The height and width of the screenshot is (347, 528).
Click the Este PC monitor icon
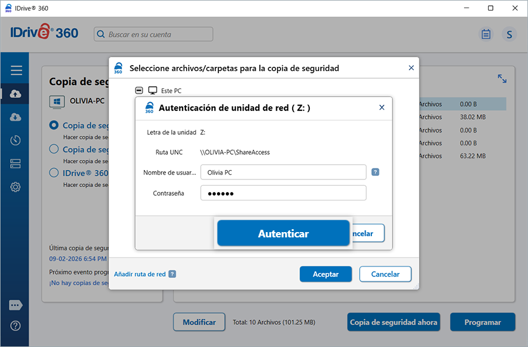coord(153,90)
